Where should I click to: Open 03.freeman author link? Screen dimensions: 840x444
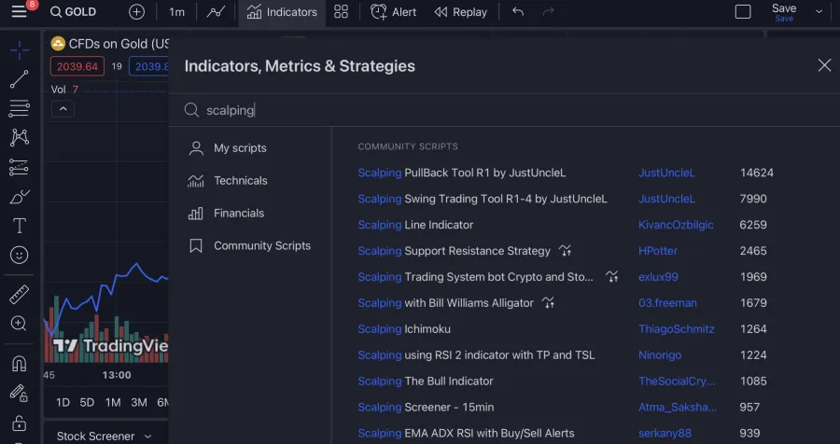(667, 303)
